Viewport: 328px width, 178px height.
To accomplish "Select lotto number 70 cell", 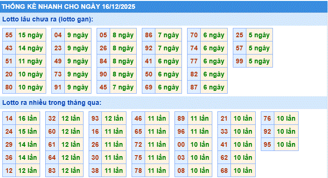I will pyautogui.click(x=194, y=35).
